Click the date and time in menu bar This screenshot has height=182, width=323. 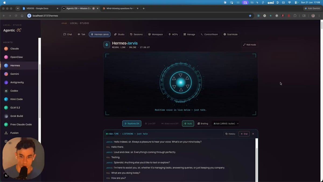click(310, 2)
